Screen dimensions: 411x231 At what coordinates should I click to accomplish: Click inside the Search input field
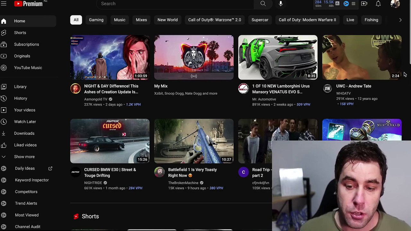175,4
